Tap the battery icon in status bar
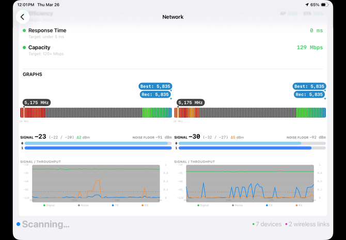Image resolution: width=346 pixels, height=240 pixels. [324, 5]
